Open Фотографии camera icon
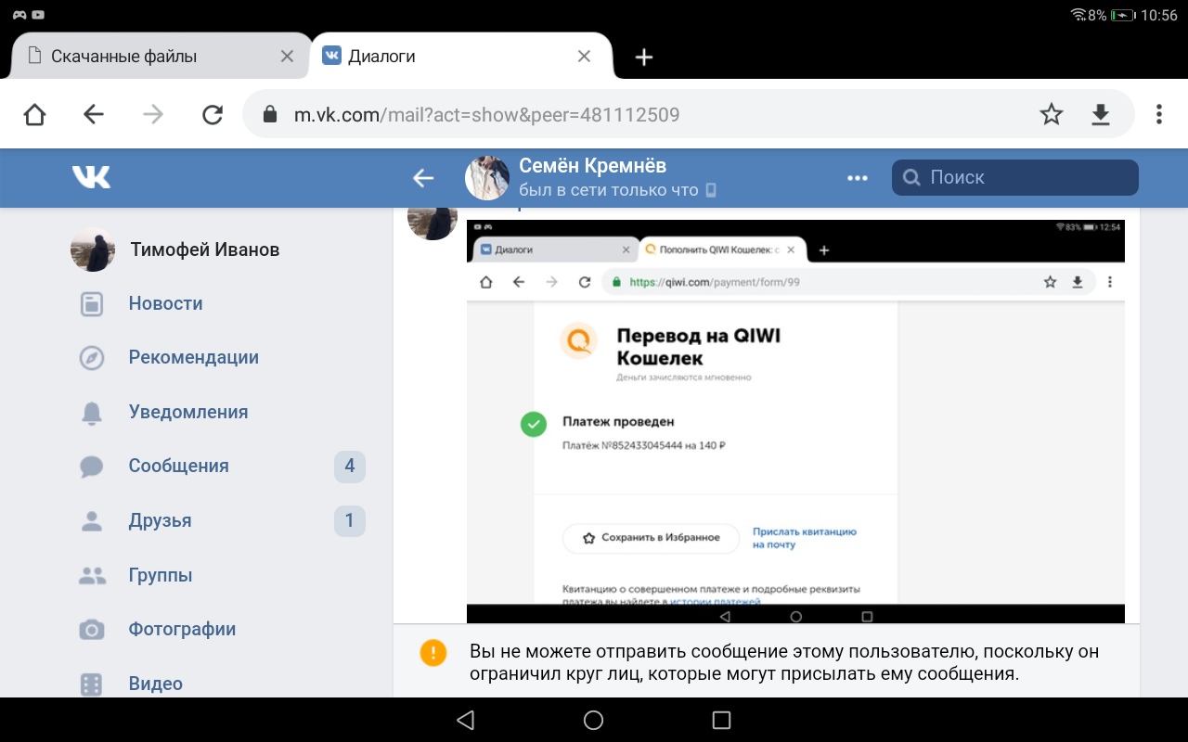This screenshot has height=742, width=1188. pyautogui.click(x=92, y=630)
